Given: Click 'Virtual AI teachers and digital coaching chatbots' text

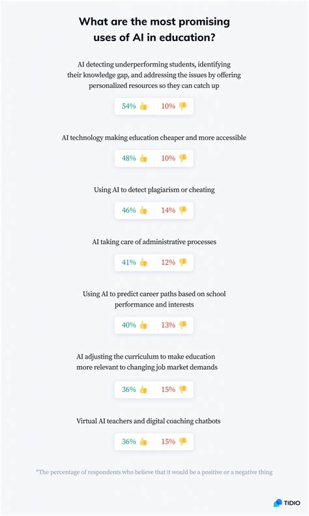Looking at the screenshot, I should (148, 421).
